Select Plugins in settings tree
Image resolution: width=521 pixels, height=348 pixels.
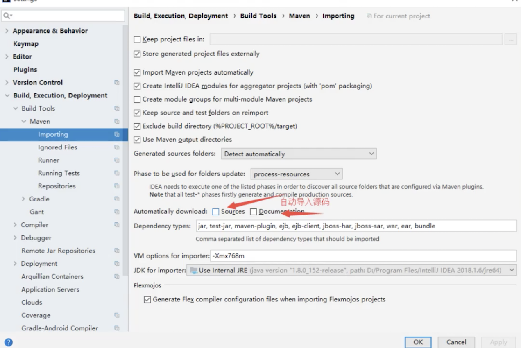(x=25, y=70)
